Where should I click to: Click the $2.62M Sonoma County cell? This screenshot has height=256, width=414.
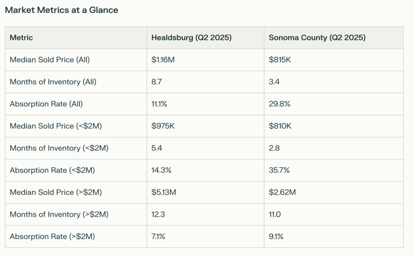(x=282, y=192)
